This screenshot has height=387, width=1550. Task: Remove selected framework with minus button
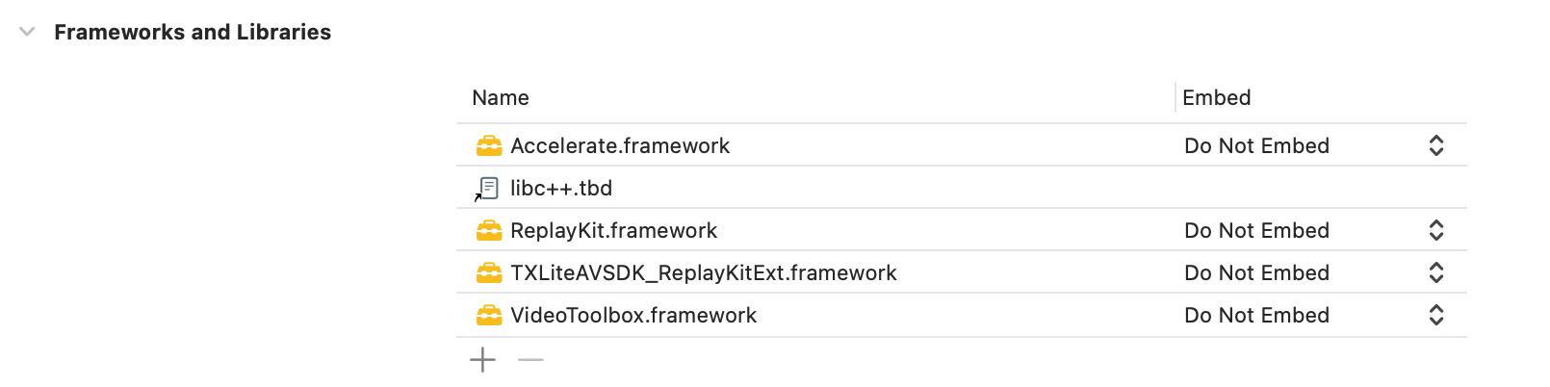(x=530, y=360)
